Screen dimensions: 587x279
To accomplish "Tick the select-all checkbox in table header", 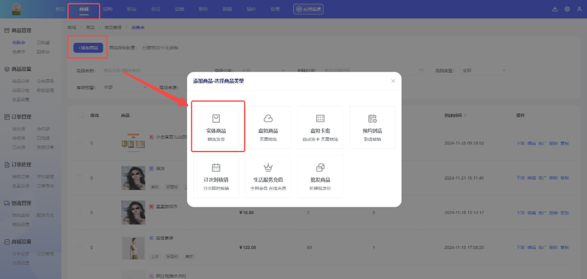I will [81, 115].
